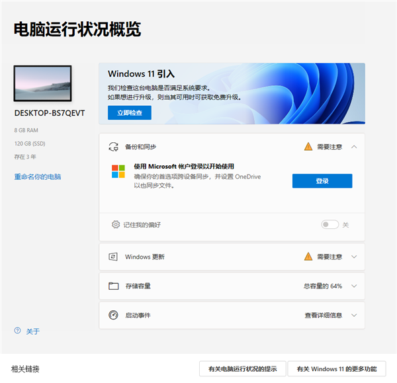Click the 8 GB RAM text
This screenshot has width=397, height=383.
tap(26, 130)
